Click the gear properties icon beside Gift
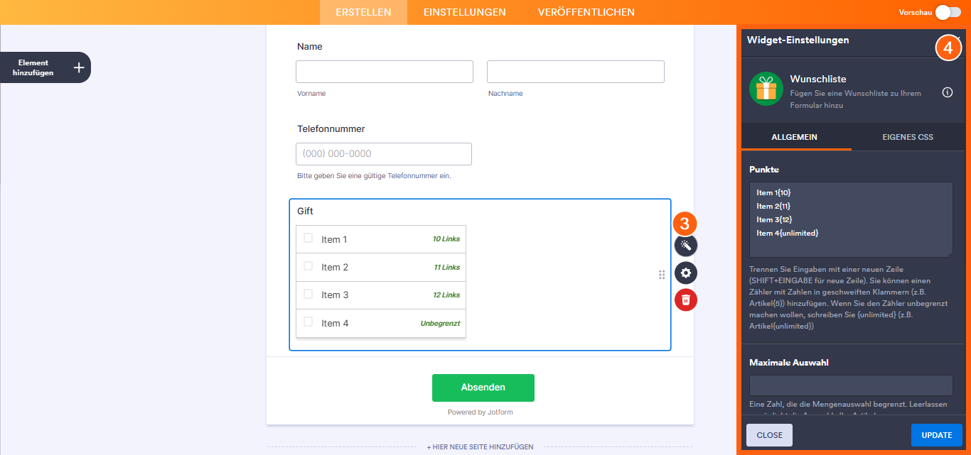The image size is (971, 455). point(686,273)
